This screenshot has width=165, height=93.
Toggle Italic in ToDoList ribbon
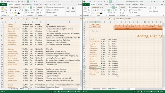13,10
